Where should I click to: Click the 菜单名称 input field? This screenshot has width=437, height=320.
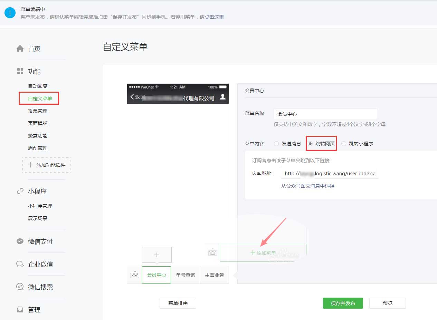tap(325, 114)
